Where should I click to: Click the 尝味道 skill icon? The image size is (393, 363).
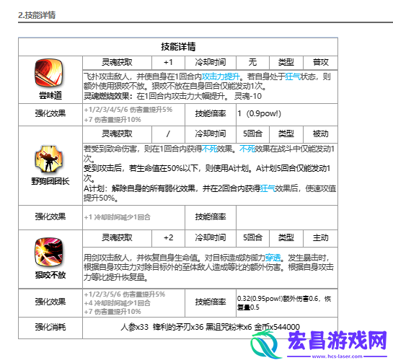click(48, 73)
